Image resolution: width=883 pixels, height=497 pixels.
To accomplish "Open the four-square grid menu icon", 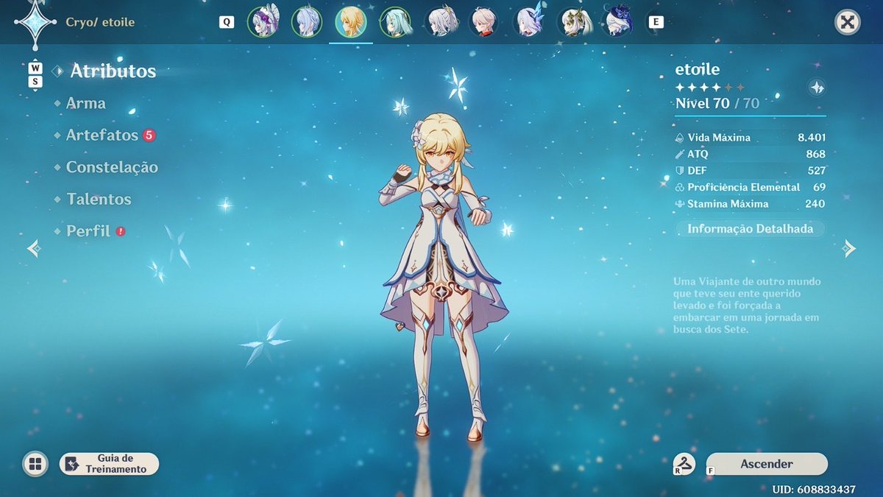I will click(x=35, y=464).
